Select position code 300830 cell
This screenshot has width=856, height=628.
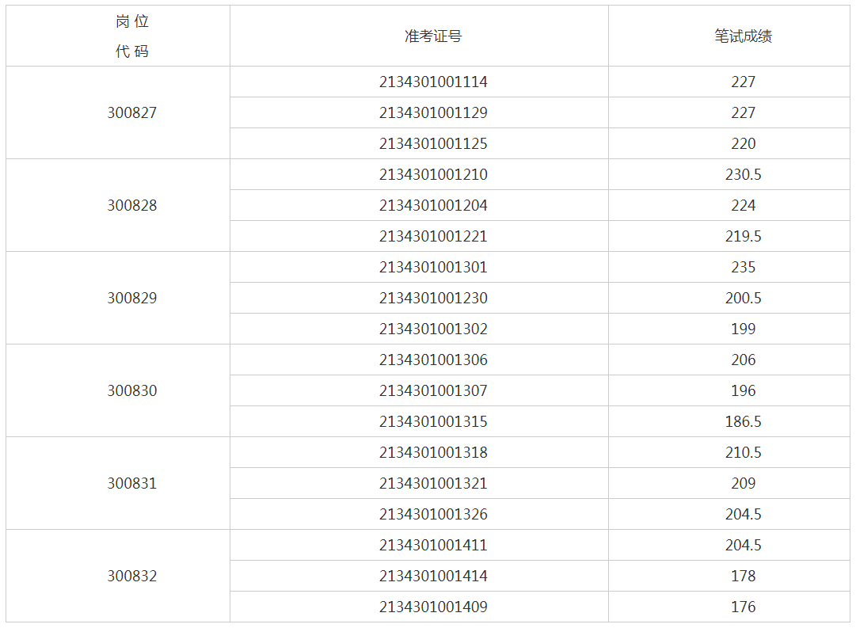(132, 390)
